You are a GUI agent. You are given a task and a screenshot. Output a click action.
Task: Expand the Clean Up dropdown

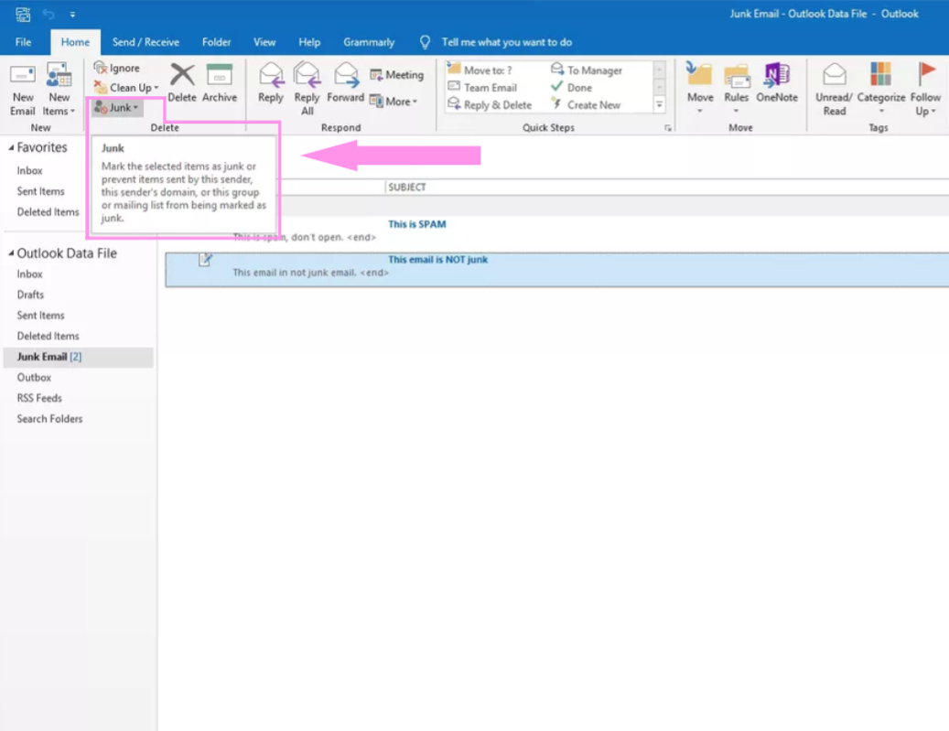127,88
